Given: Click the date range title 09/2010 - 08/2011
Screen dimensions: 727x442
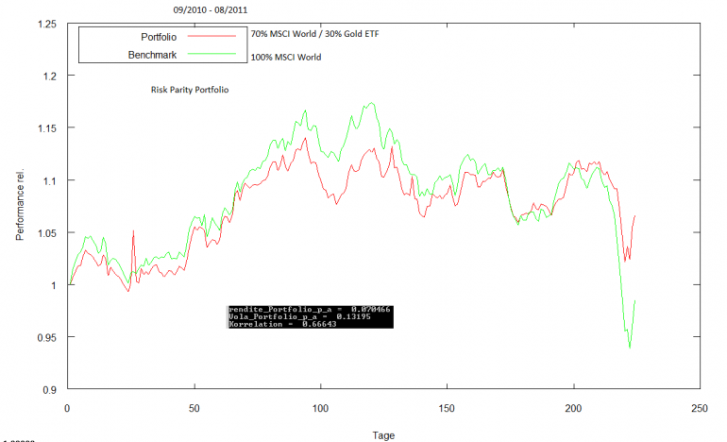Looking at the screenshot, I should click(211, 9).
